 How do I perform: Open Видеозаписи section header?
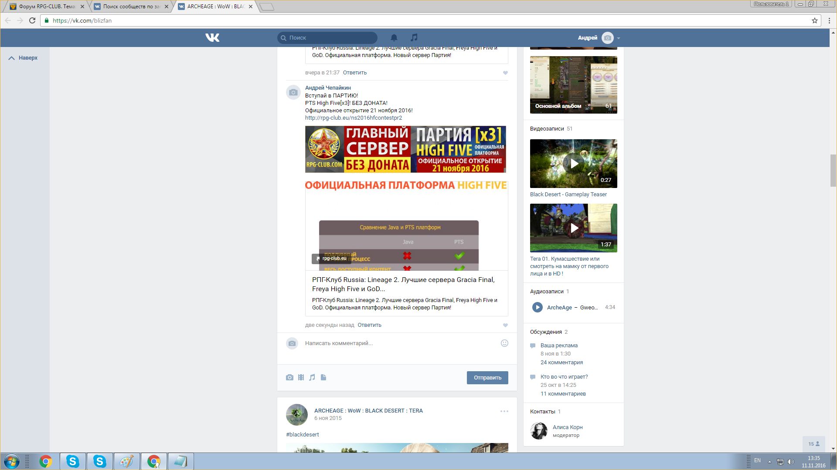click(x=547, y=129)
